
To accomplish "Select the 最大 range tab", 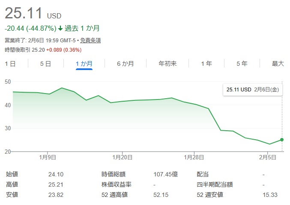I will click(x=278, y=64).
